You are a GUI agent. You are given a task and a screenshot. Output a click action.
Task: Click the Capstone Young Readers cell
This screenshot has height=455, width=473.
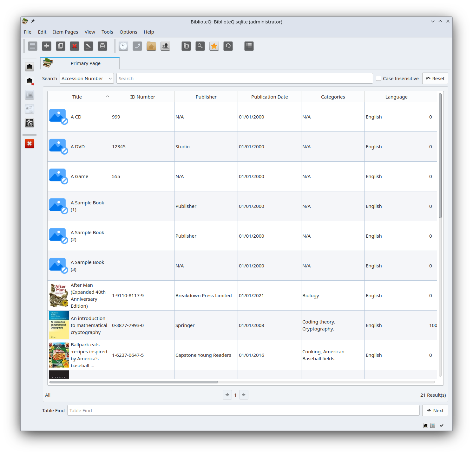(206, 355)
